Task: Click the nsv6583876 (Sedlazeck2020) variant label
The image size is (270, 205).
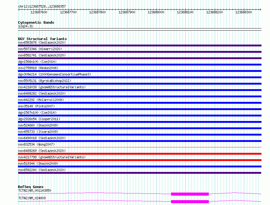Action: [x=42, y=42]
